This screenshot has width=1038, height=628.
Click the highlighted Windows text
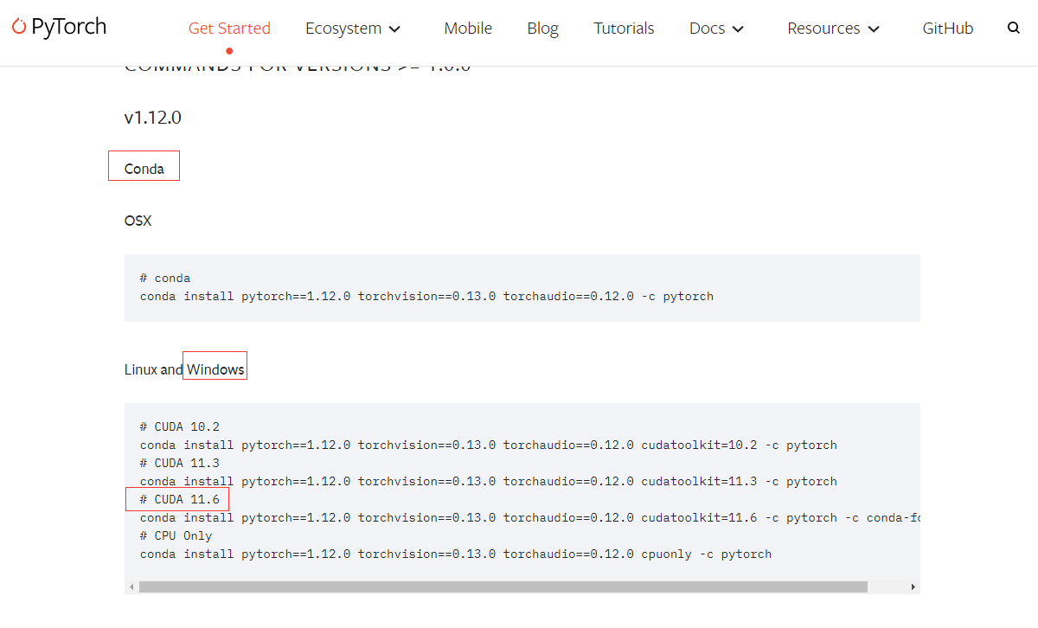click(215, 366)
